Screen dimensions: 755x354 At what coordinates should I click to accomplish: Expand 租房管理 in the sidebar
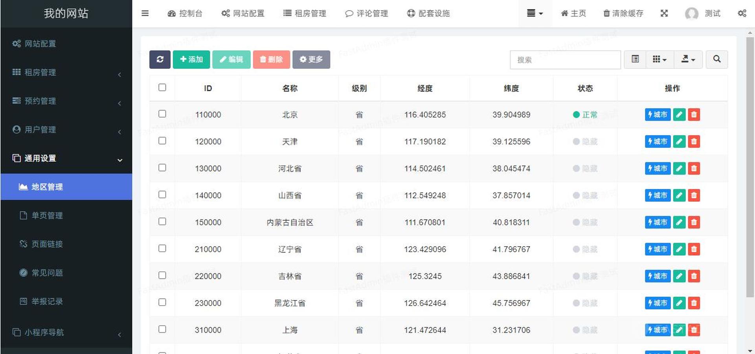tap(66, 72)
